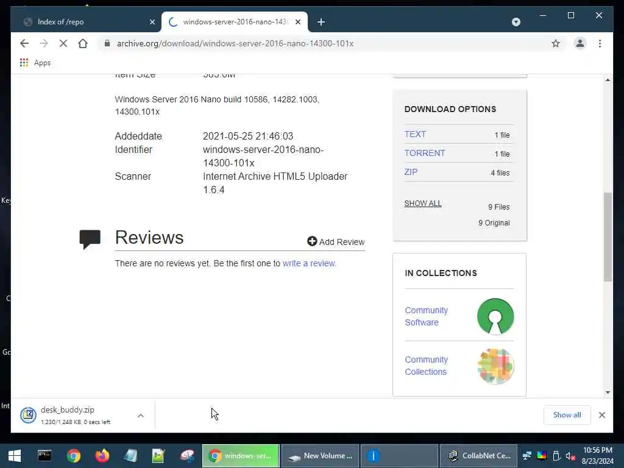Select the windows-server-2016-nano tab
This screenshot has width=624, height=468.
pyautogui.click(x=235, y=22)
